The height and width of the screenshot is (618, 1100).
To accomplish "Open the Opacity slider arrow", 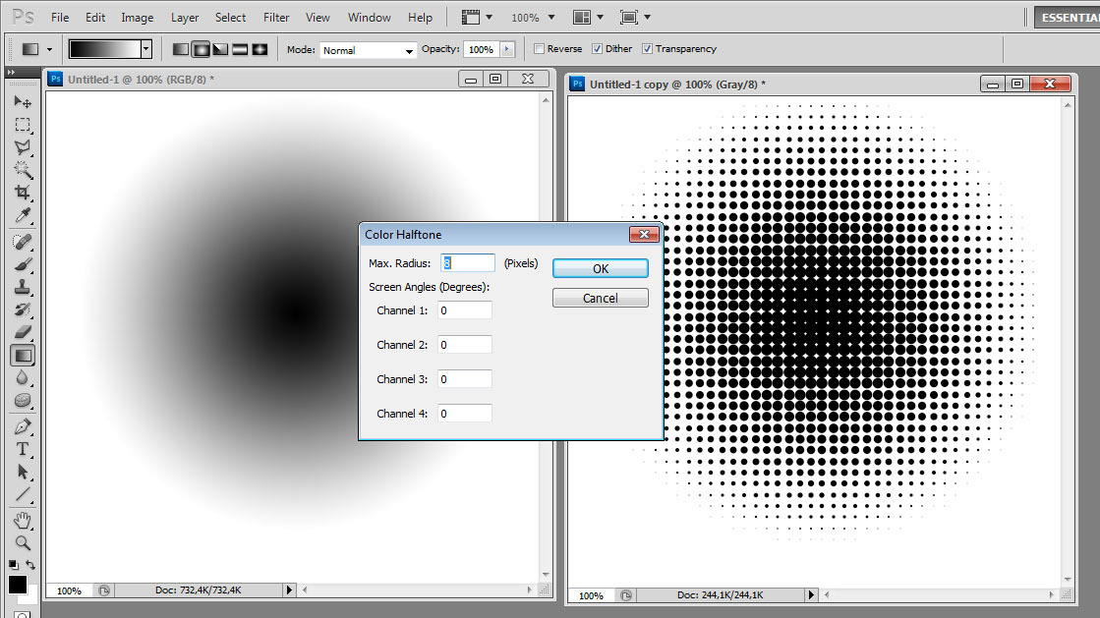I will point(507,49).
